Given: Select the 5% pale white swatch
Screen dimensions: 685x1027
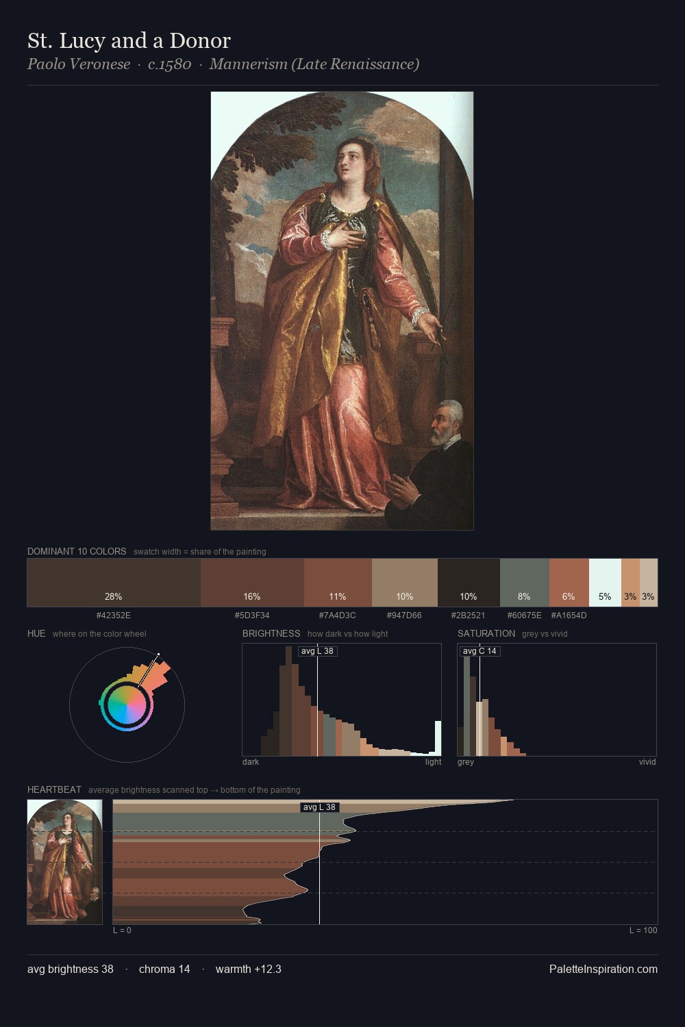Looking at the screenshot, I should point(605,583).
